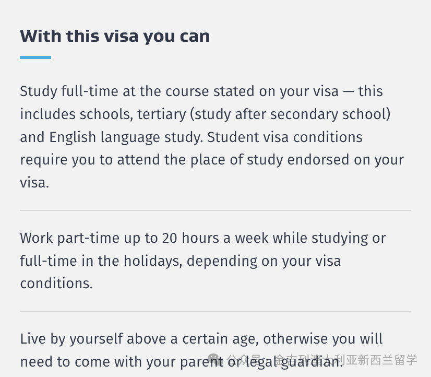This screenshot has height=377, width=431.
Task: Click the divider line below the work paragraph
Action: coord(215,311)
